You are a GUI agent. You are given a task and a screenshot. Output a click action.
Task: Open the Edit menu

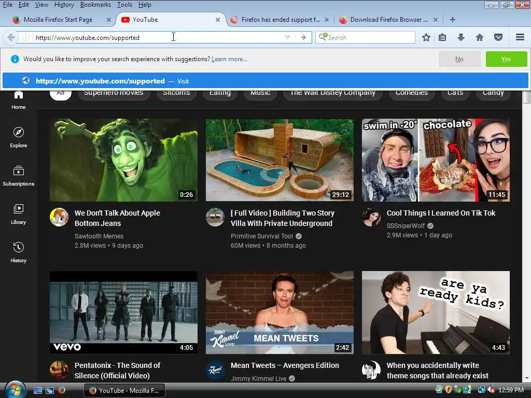point(24,5)
